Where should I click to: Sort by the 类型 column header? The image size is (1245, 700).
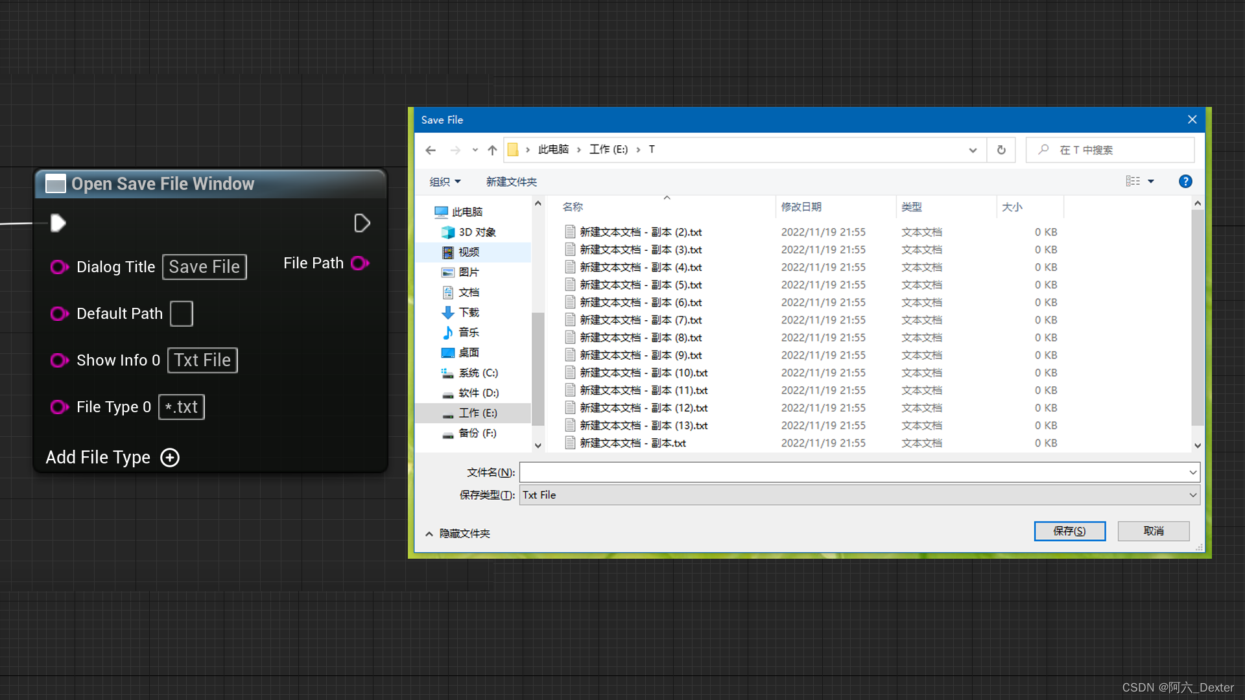947,207
